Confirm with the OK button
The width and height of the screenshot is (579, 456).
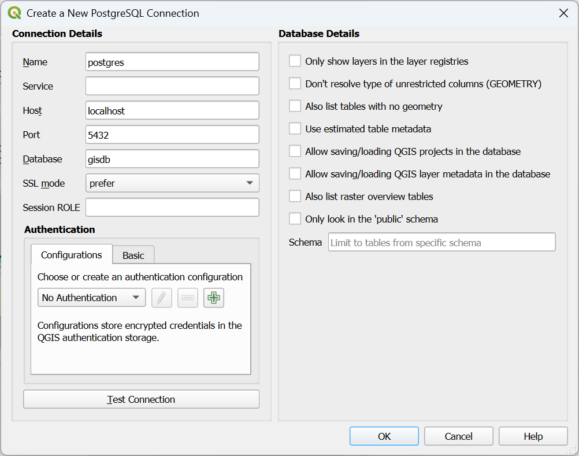tap(384, 436)
